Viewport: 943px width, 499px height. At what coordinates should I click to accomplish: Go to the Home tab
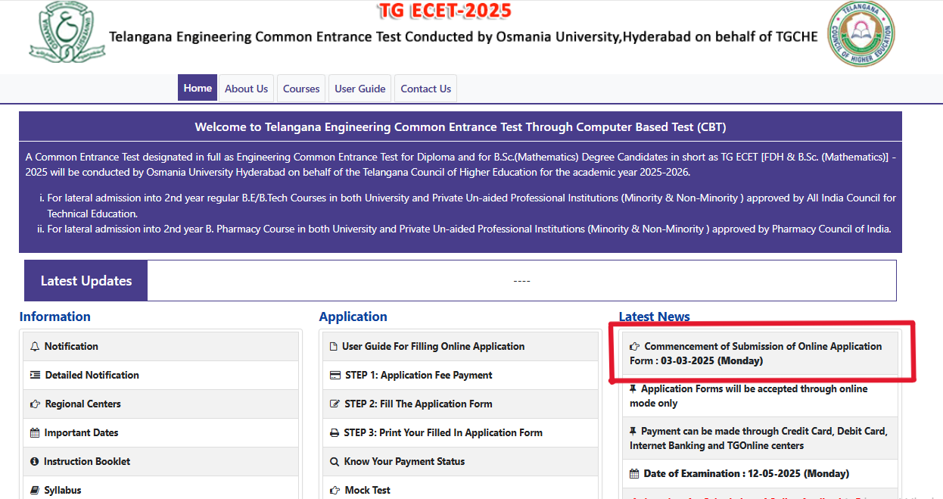[x=198, y=88]
